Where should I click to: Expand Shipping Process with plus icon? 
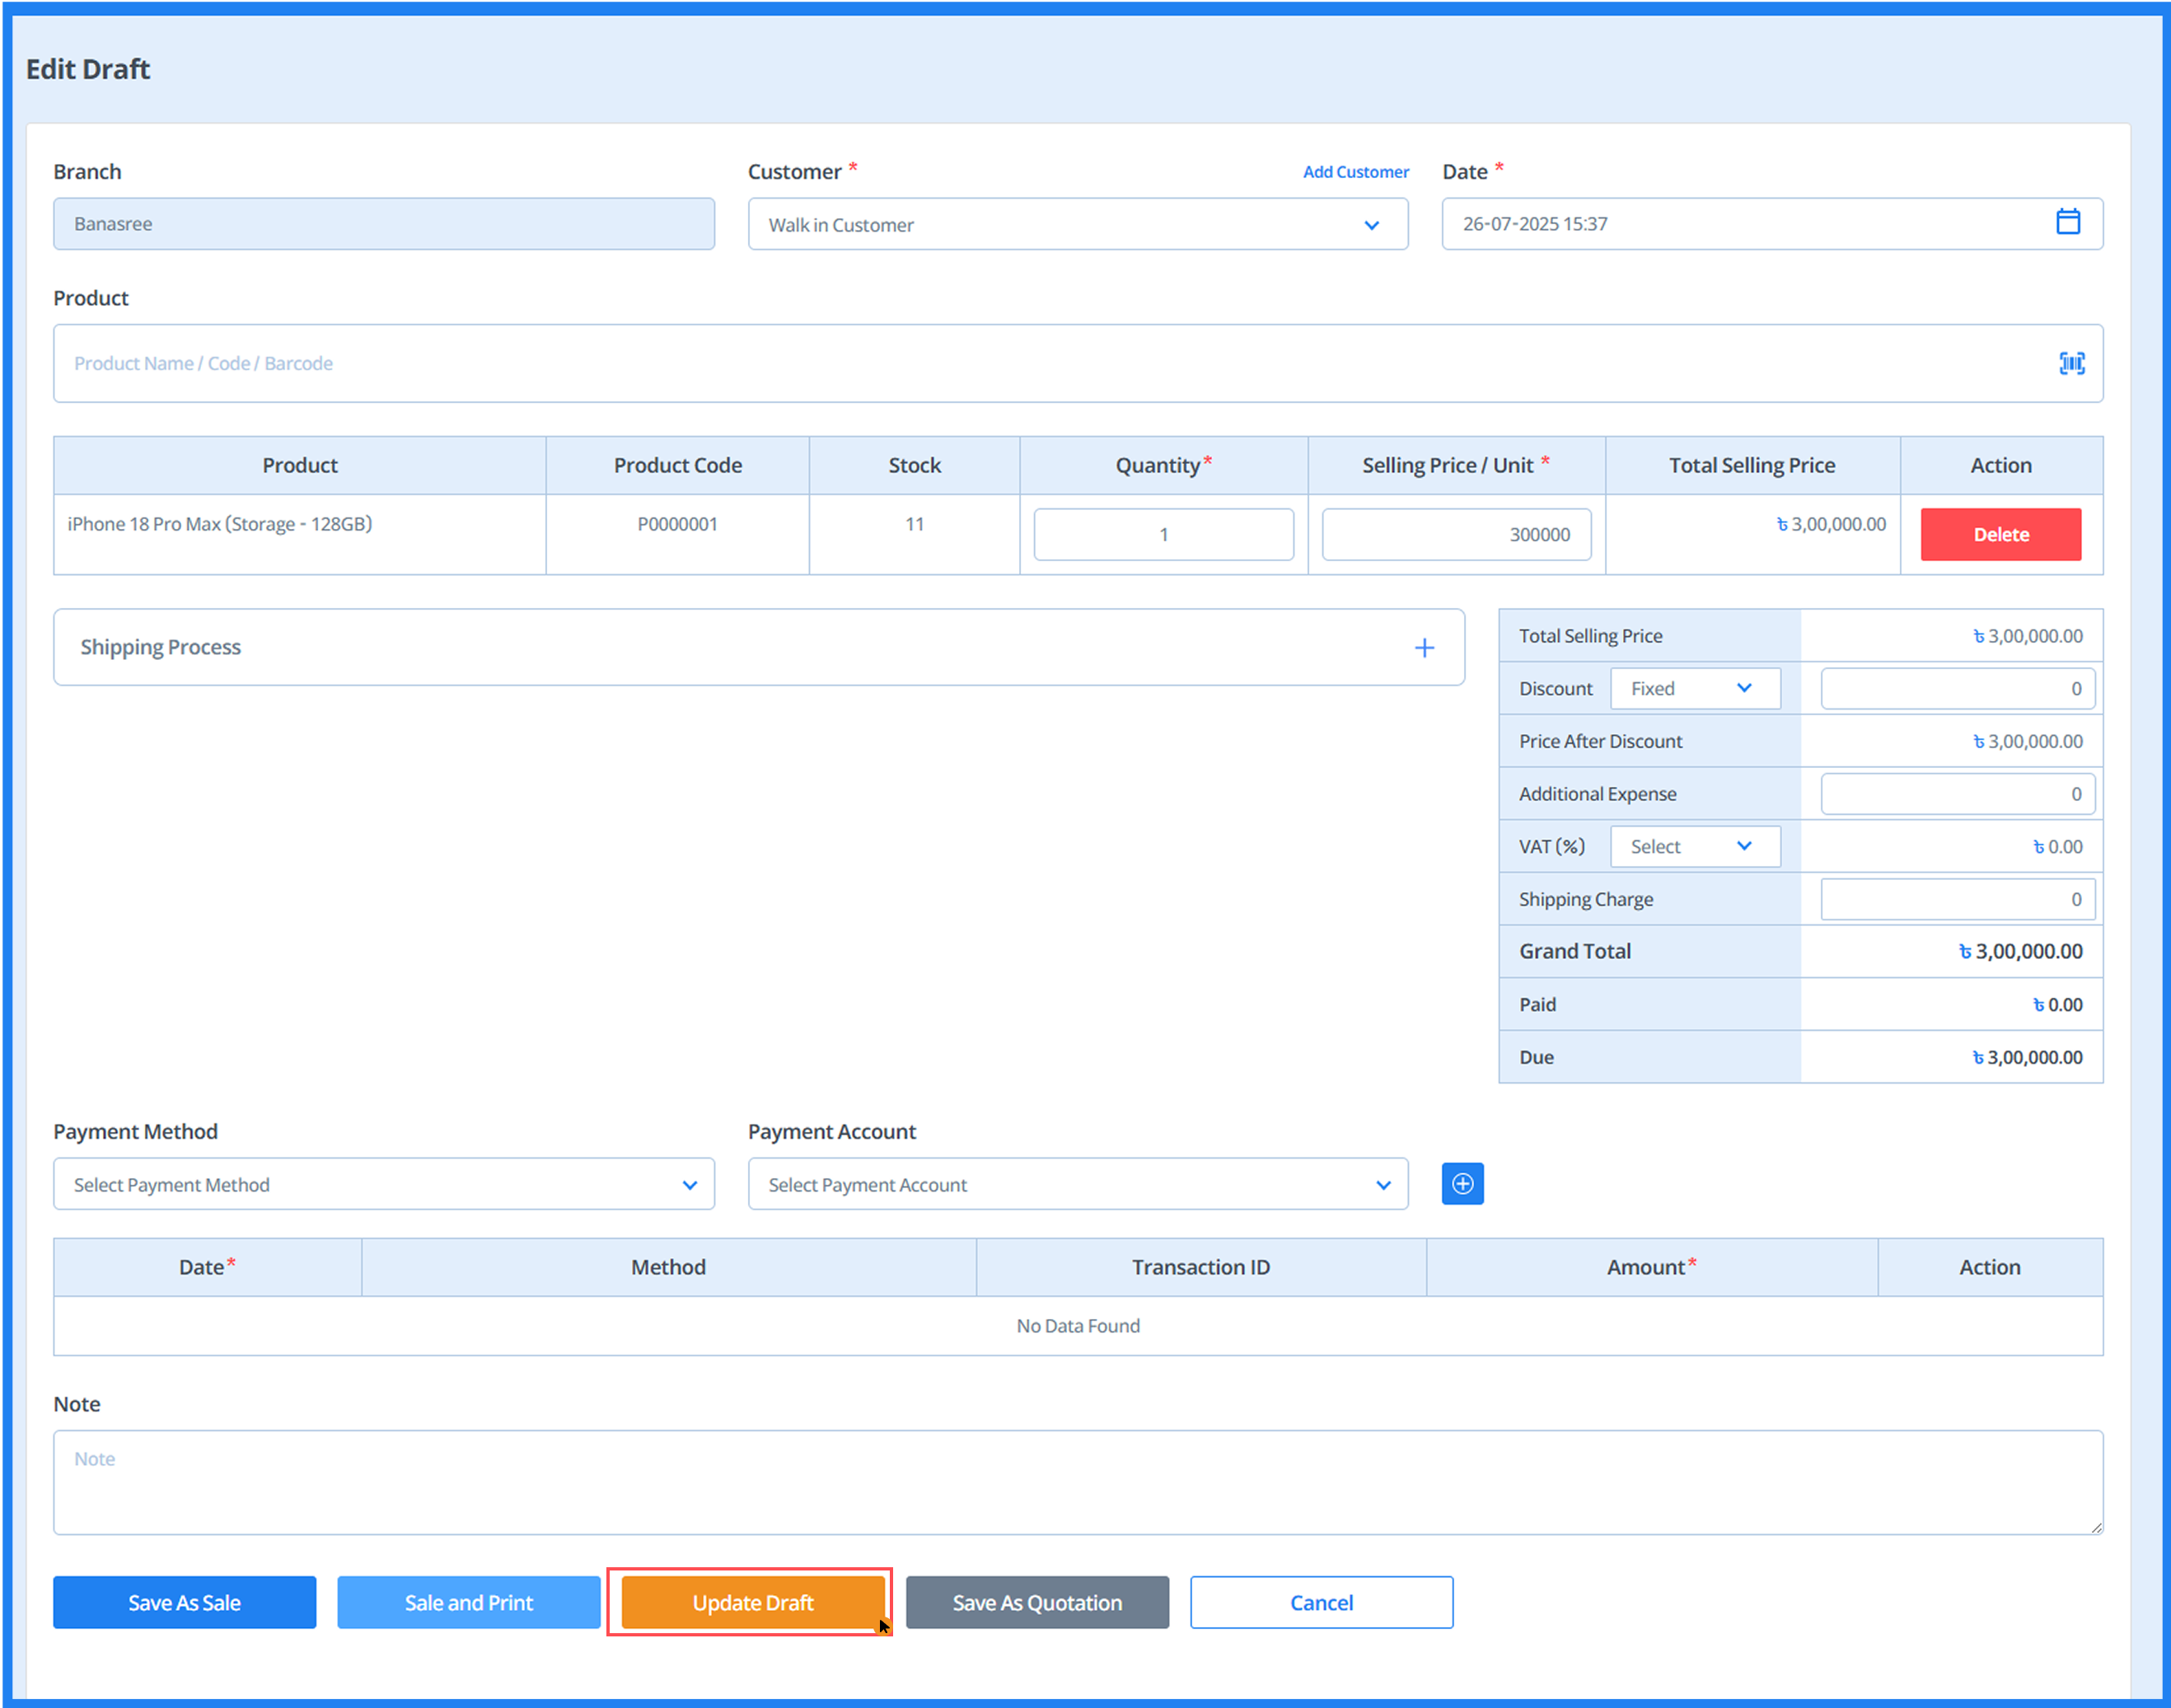[1423, 648]
